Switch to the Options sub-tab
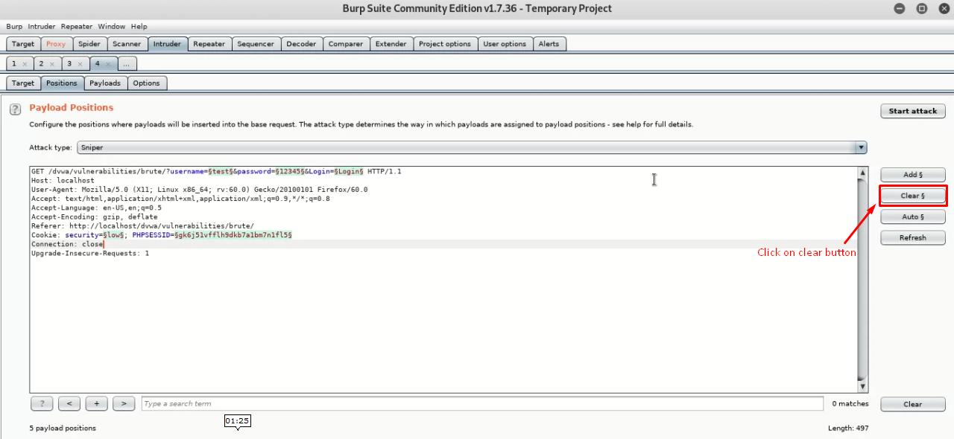Viewport: 954px width, 439px height. click(147, 83)
